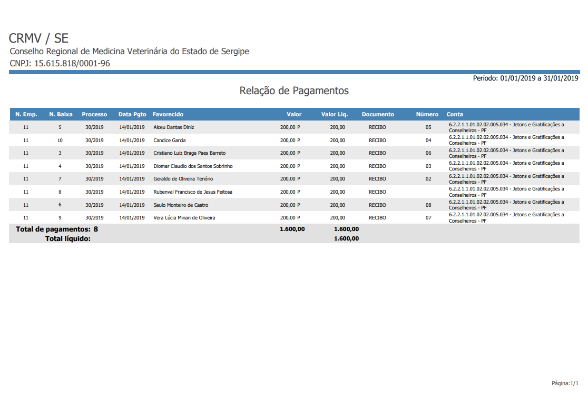Viewport: 588px width, 411px height.
Task: Click receipt number 04 for Candice Garcia
Action: pyautogui.click(x=428, y=141)
